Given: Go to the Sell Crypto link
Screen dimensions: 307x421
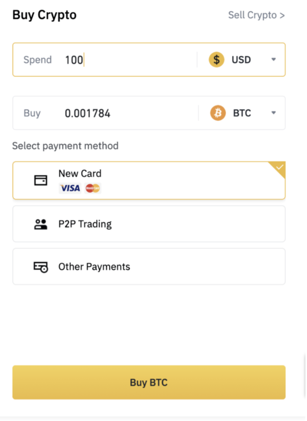Looking at the screenshot, I should tap(256, 15).
